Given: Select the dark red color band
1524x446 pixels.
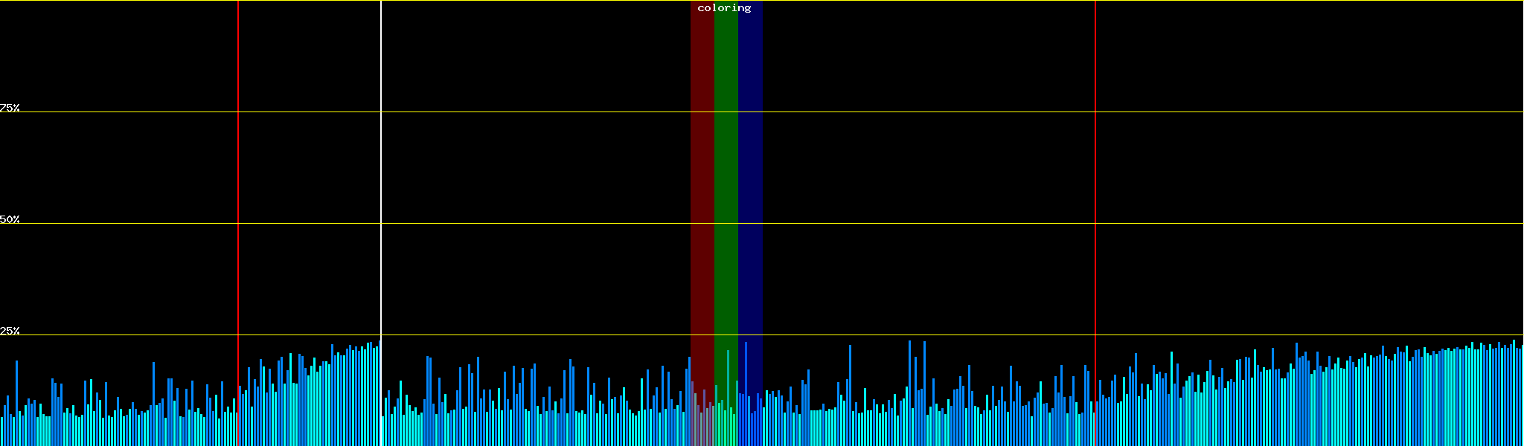Looking at the screenshot, I should (x=702, y=186).
